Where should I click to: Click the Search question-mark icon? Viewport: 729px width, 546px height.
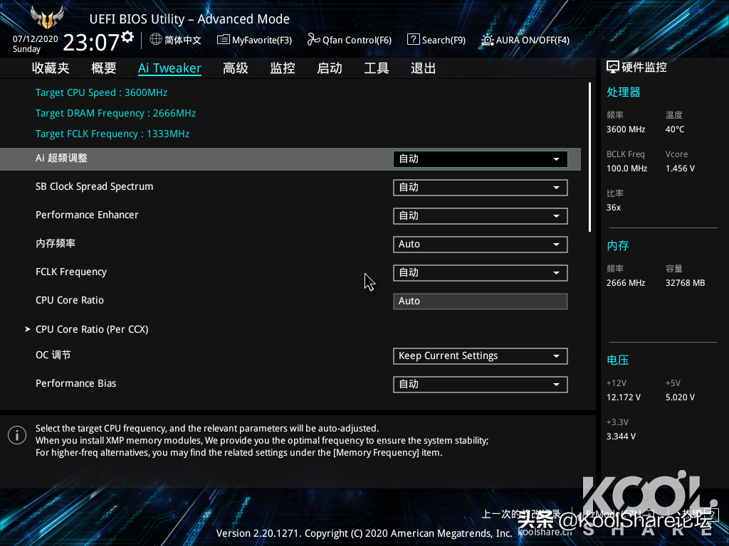click(x=413, y=40)
